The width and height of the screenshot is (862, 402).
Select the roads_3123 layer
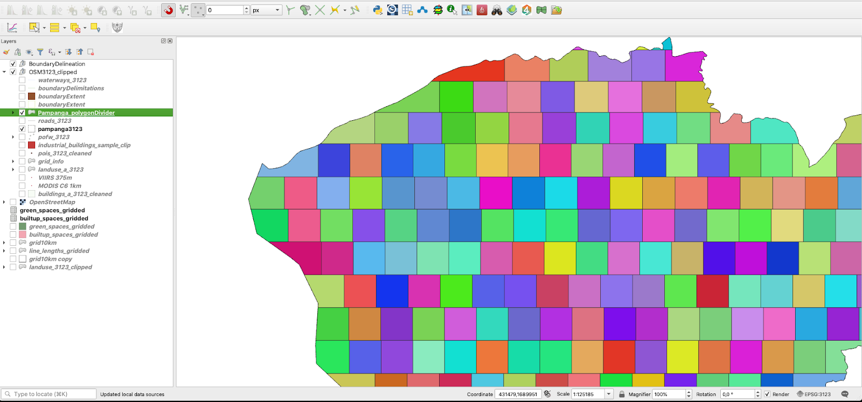point(54,121)
